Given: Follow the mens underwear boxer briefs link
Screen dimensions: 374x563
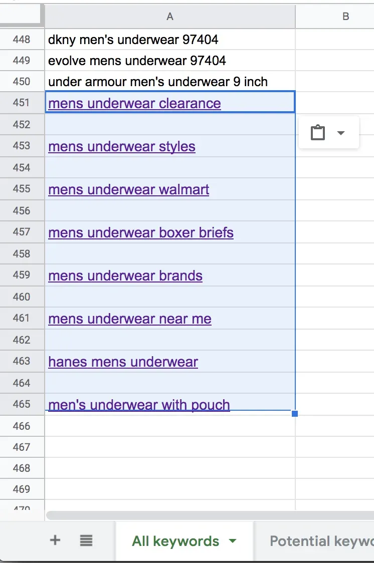Looking at the screenshot, I should pyautogui.click(x=141, y=233).
